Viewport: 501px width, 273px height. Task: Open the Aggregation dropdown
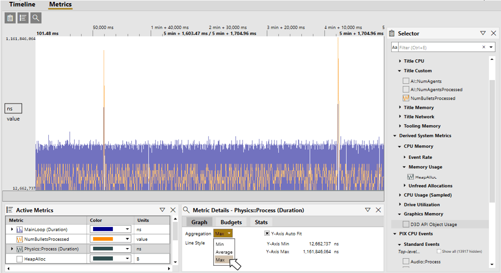[x=223, y=233]
